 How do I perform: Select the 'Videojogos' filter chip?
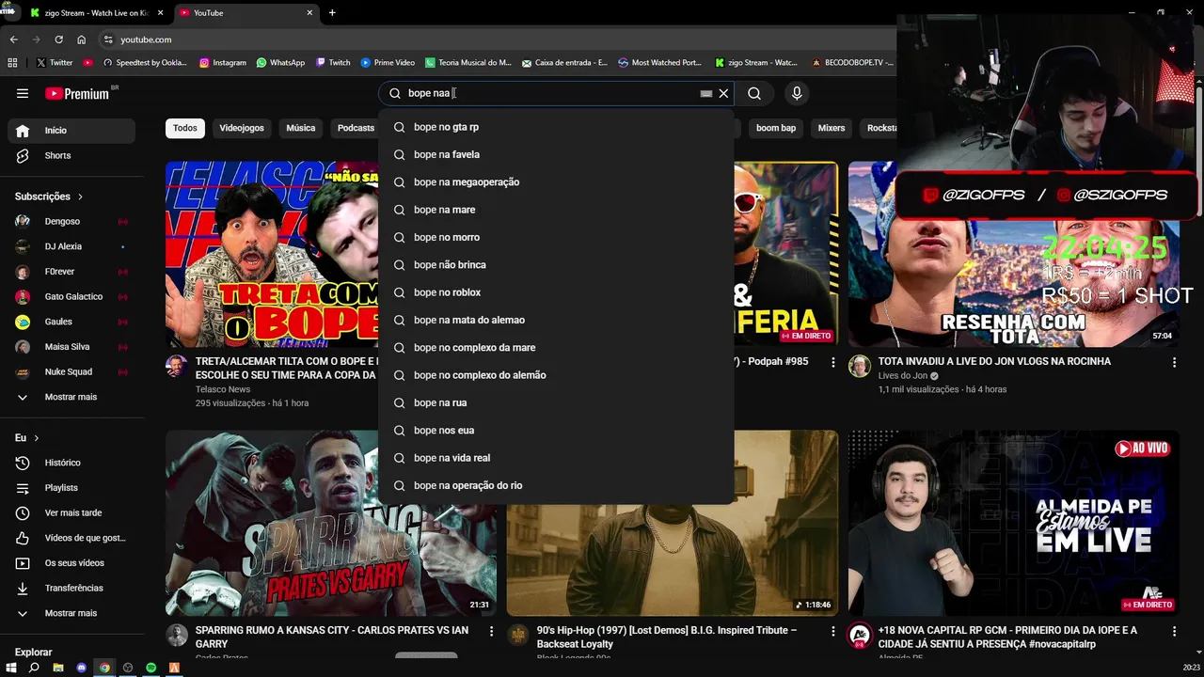tap(242, 128)
